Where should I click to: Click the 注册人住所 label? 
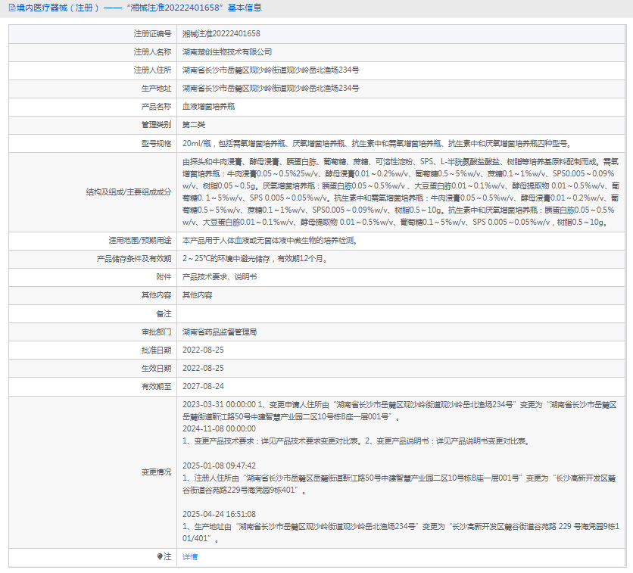click(x=152, y=70)
